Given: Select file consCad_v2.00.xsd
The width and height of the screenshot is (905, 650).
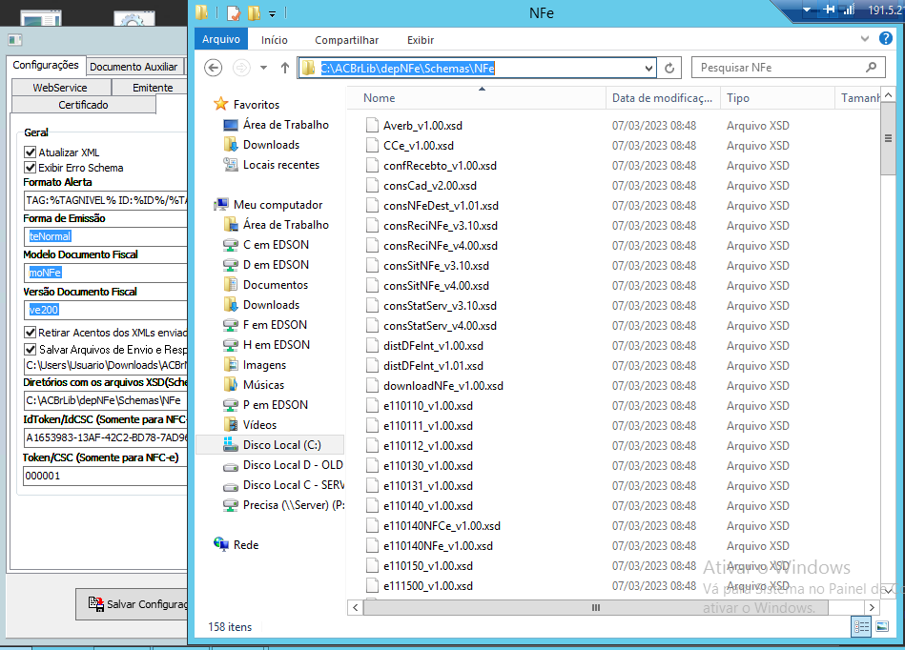Looking at the screenshot, I should (x=430, y=186).
